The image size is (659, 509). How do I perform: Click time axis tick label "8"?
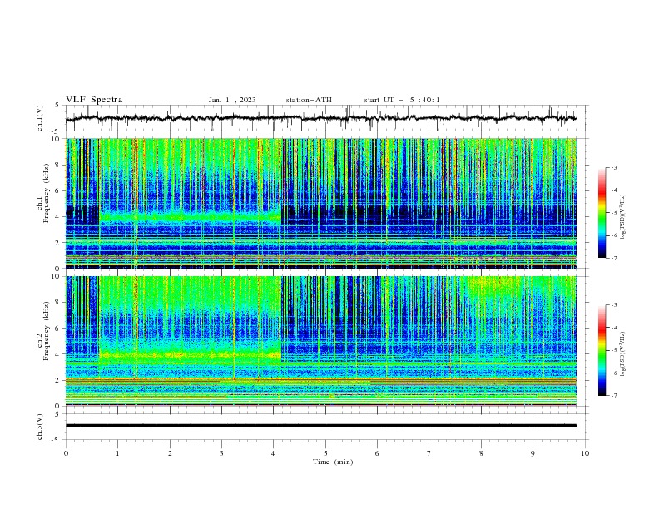click(481, 453)
